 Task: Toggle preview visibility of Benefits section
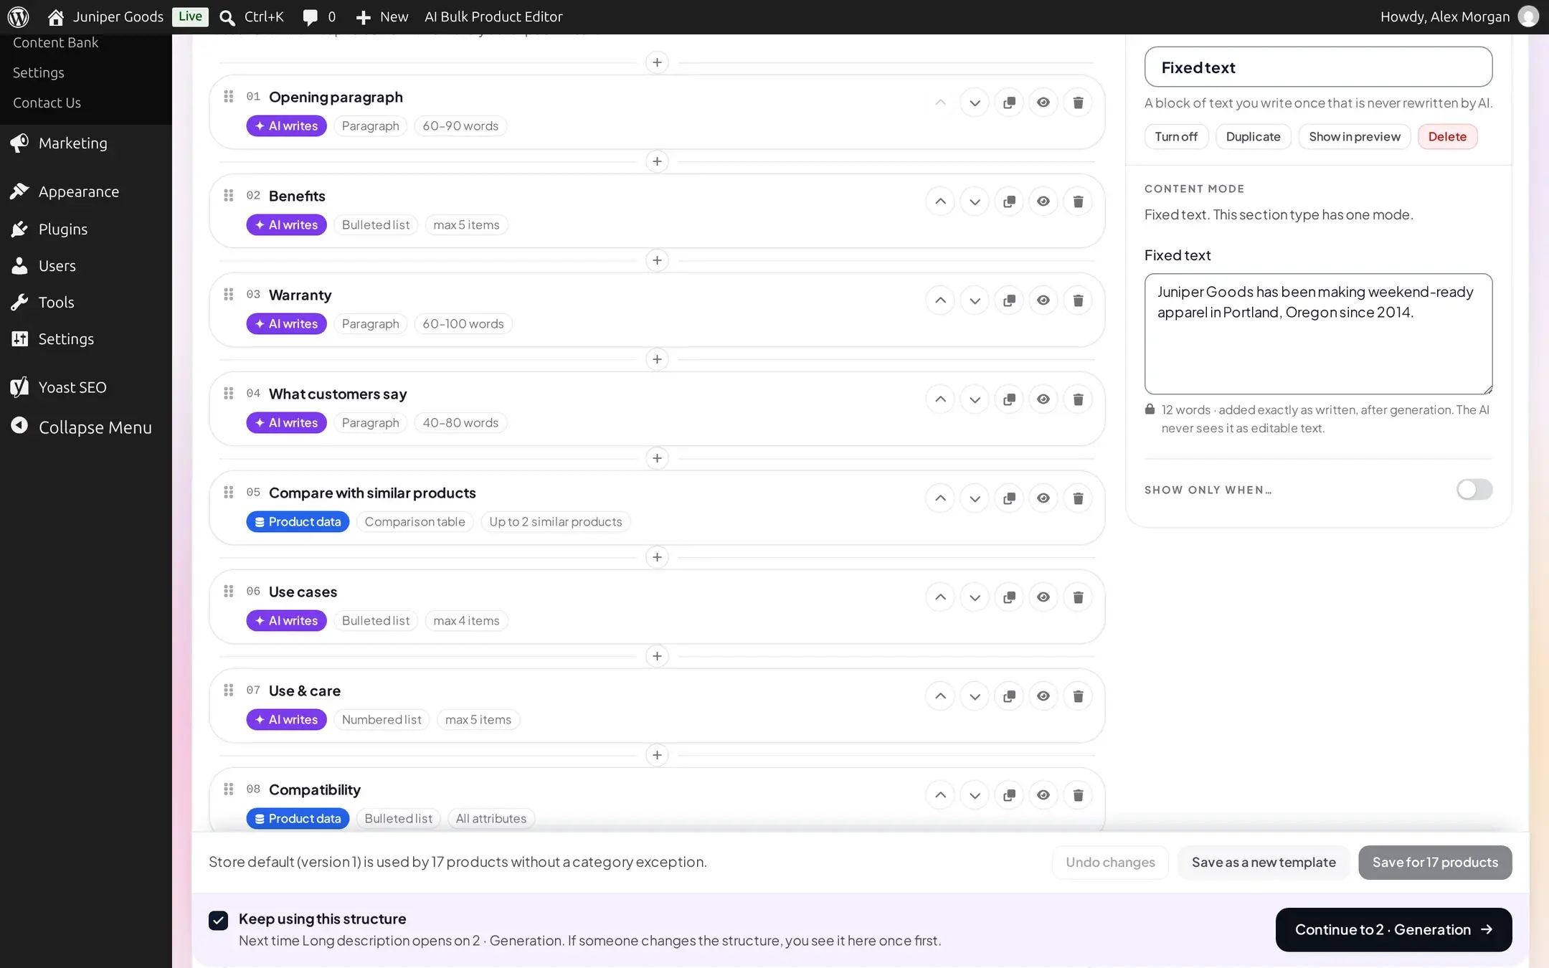point(1043,201)
